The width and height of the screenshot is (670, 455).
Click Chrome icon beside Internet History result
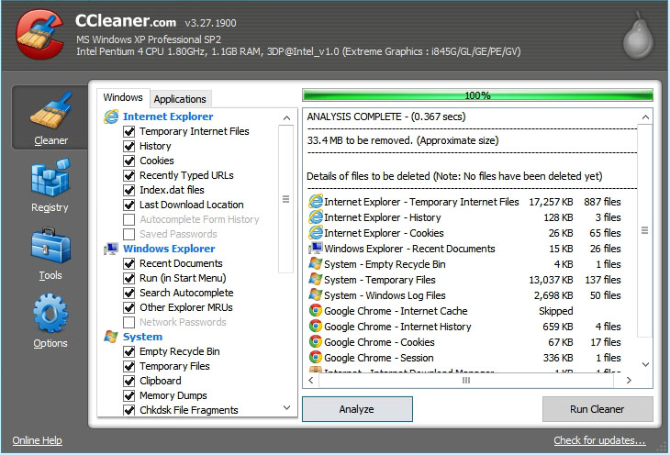click(x=316, y=327)
